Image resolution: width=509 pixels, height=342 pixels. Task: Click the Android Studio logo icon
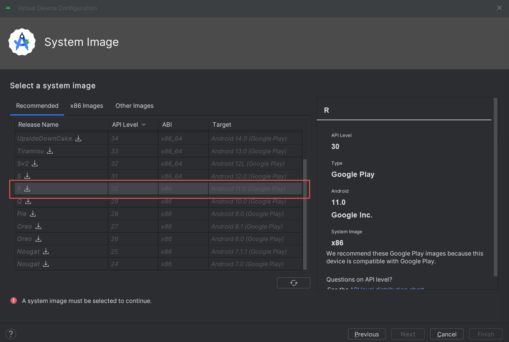[22, 42]
